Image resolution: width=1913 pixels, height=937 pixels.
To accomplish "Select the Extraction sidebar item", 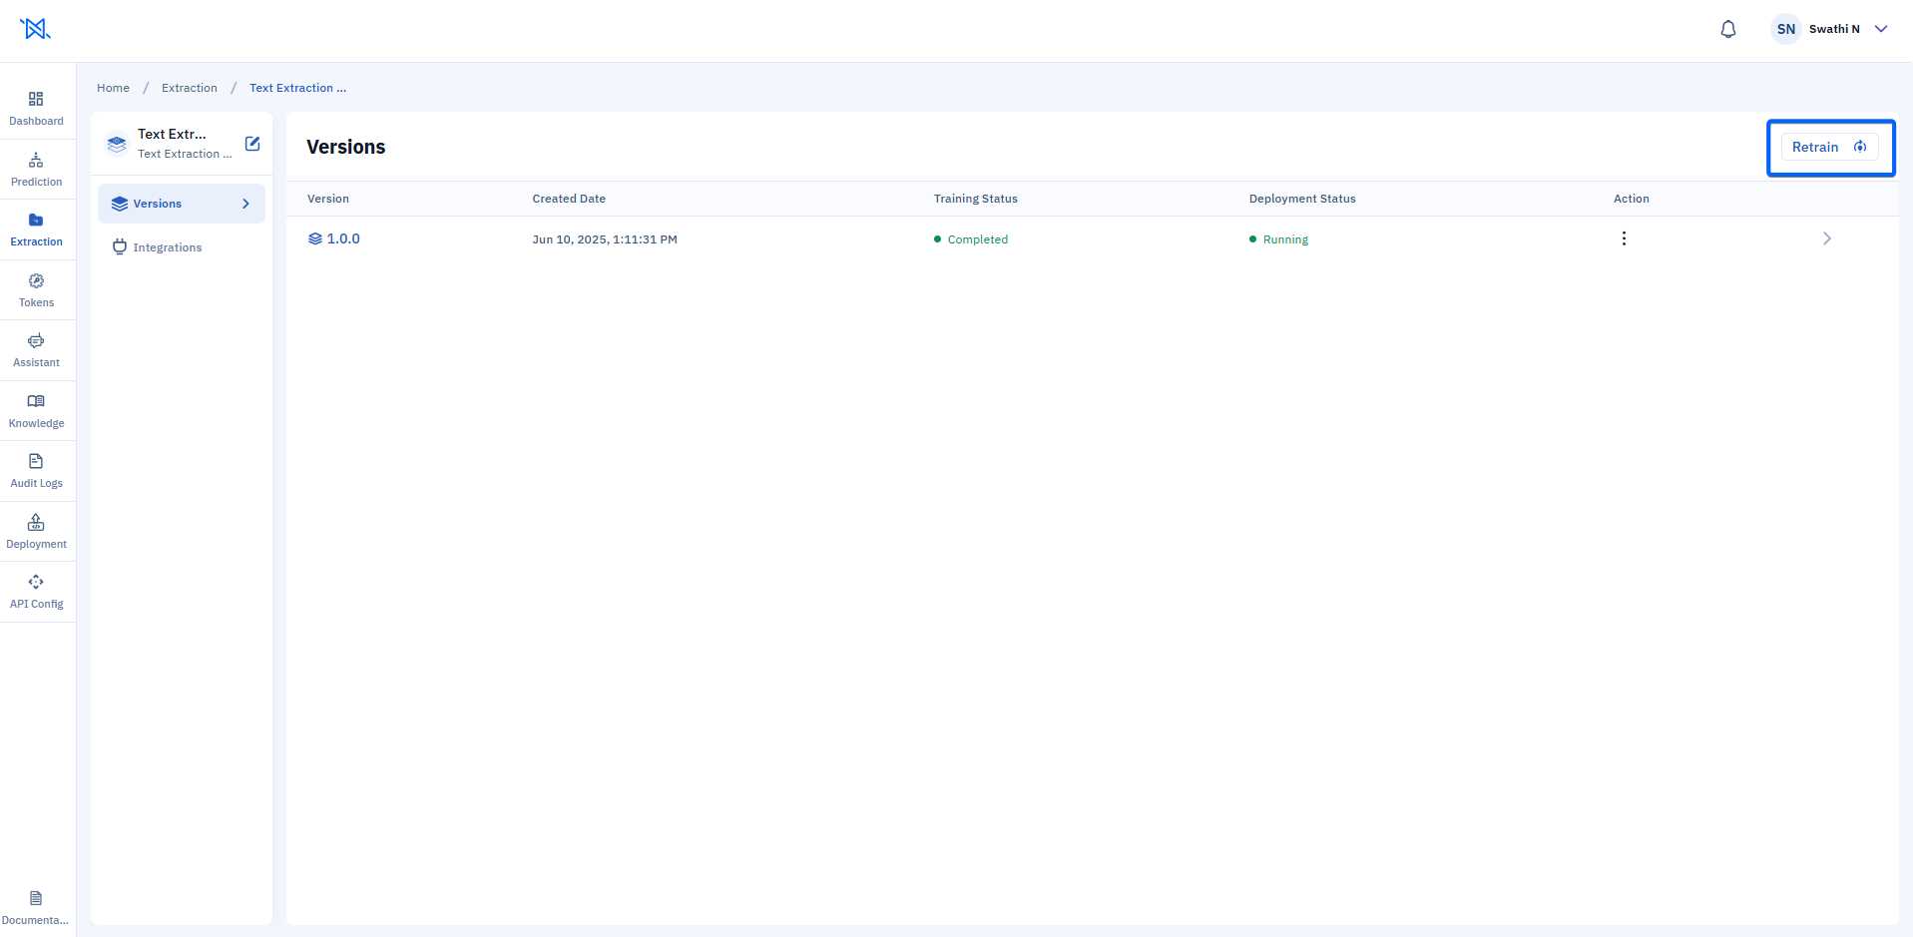I will pos(36,230).
